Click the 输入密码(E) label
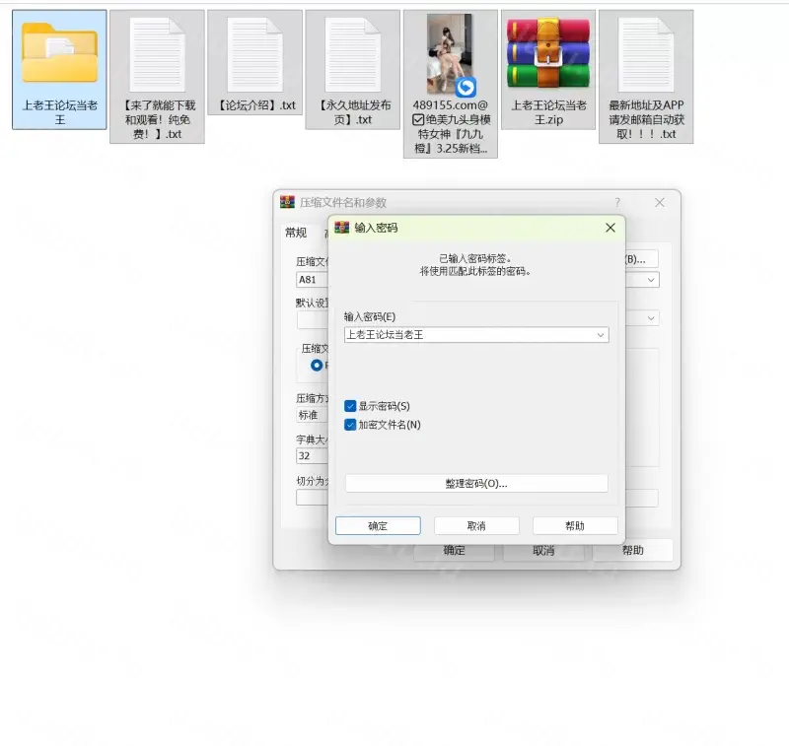 pyautogui.click(x=370, y=316)
